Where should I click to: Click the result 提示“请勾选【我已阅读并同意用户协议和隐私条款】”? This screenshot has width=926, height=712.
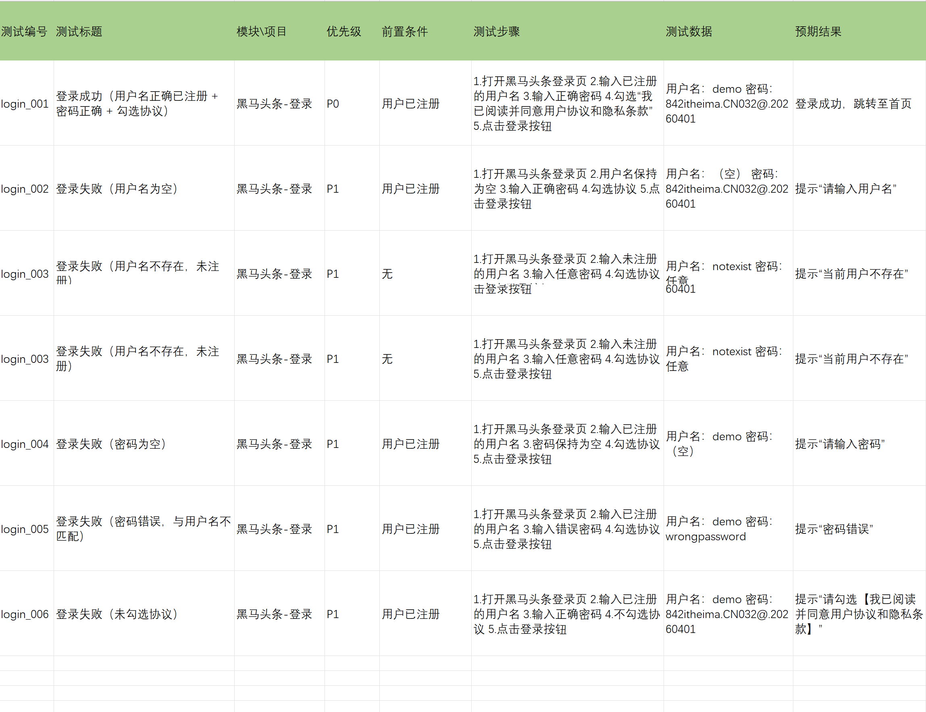[x=859, y=614]
